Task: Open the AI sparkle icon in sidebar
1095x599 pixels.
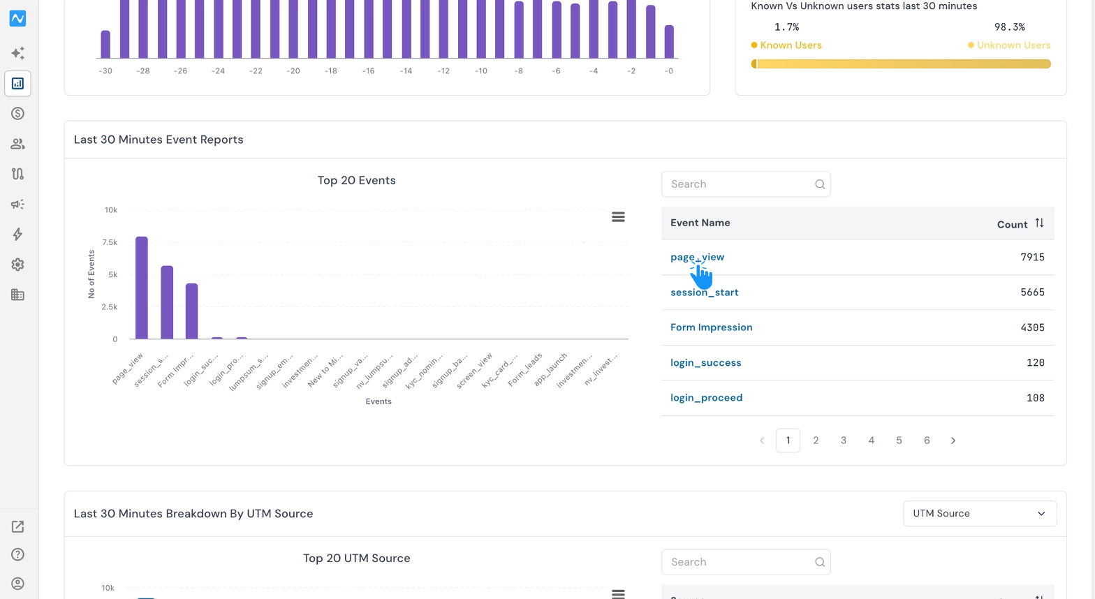Action: pos(17,53)
